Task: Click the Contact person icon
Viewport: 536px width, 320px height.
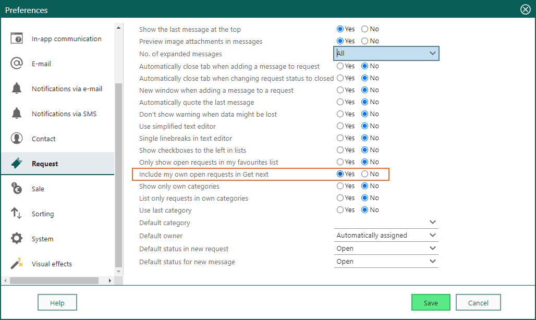Action: tap(16, 138)
